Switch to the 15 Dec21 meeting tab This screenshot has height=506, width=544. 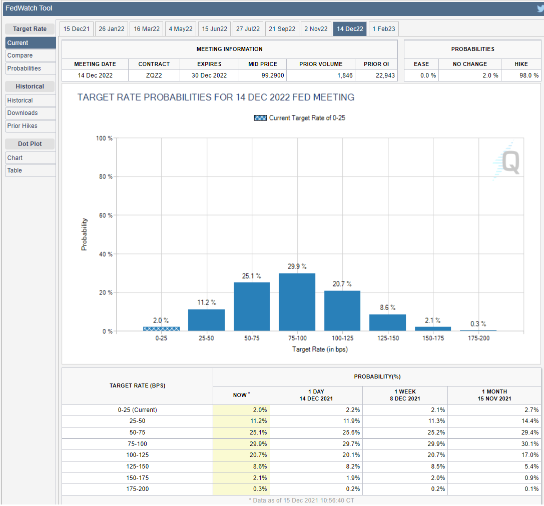coord(76,29)
